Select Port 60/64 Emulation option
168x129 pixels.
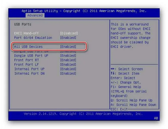[x=33, y=38]
